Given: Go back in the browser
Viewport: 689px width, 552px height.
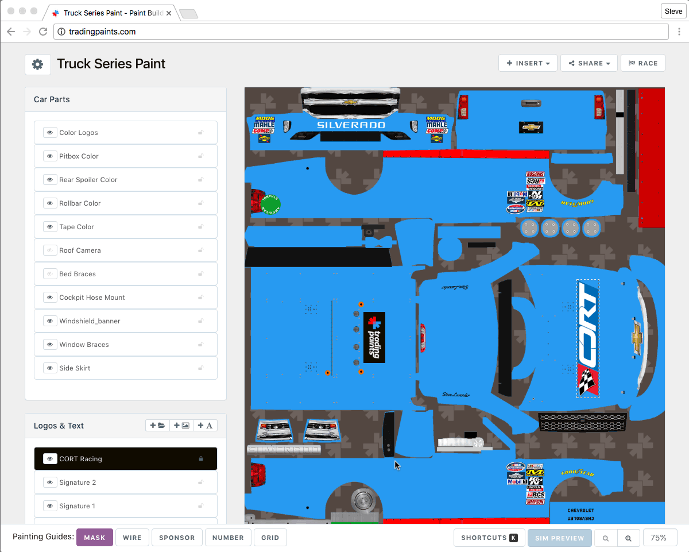Looking at the screenshot, I should pyautogui.click(x=11, y=32).
